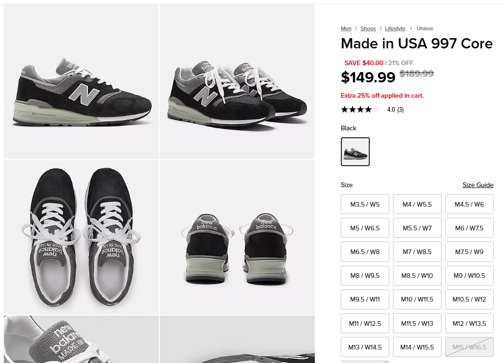Open the 3 reviews count
Screen dimensions: 502x363
click(400, 110)
